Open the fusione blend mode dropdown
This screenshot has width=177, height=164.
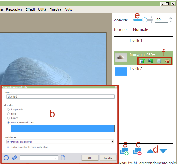coord(152,30)
